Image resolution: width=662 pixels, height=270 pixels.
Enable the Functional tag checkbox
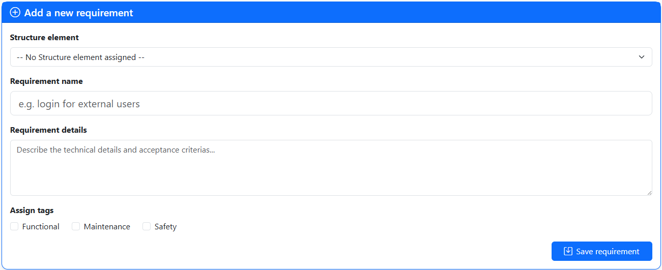pyautogui.click(x=14, y=226)
